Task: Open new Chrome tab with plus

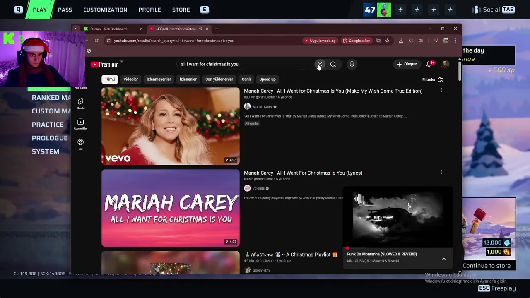Action: 217,29
